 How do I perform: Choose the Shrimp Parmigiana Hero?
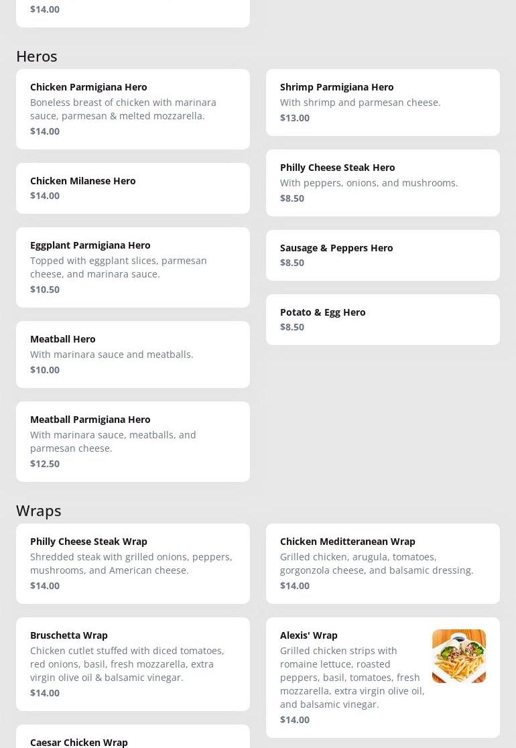click(383, 102)
